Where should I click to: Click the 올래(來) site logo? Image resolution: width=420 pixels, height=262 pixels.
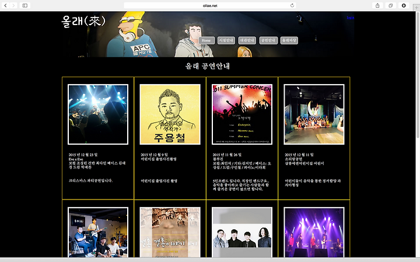pyautogui.click(x=83, y=21)
